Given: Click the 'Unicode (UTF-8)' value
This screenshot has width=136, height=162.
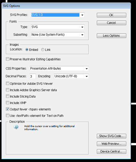Looking at the screenshot, I should tap(66, 76).
